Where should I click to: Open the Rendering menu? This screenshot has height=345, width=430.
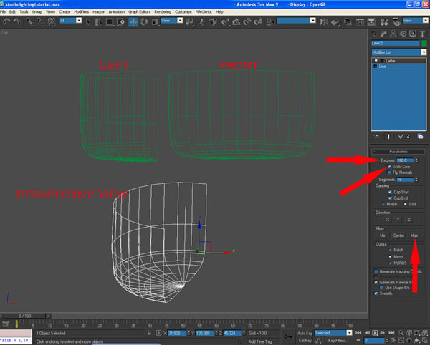pos(163,11)
